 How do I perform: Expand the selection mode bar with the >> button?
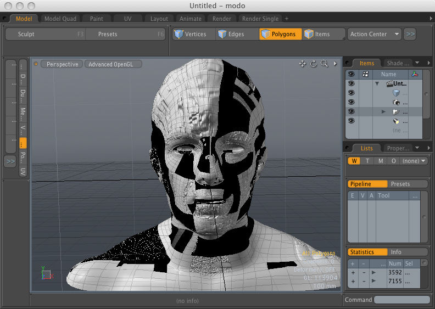click(x=410, y=34)
